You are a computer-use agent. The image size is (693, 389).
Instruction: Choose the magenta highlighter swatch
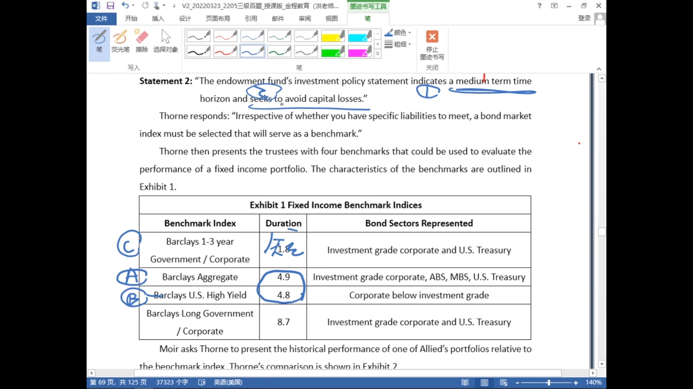tap(359, 51)
